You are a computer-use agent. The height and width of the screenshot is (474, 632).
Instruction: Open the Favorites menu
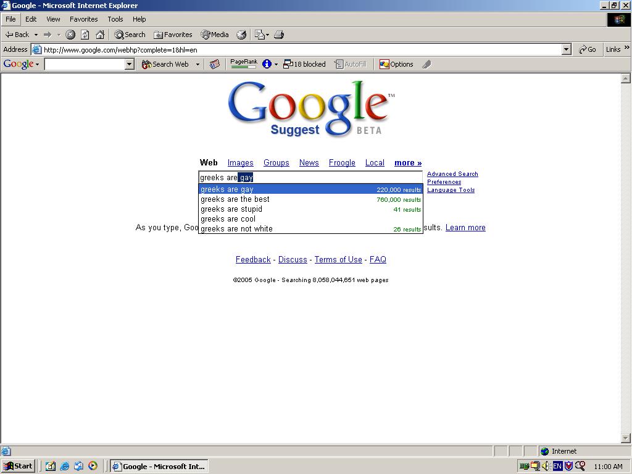[83, 19]
